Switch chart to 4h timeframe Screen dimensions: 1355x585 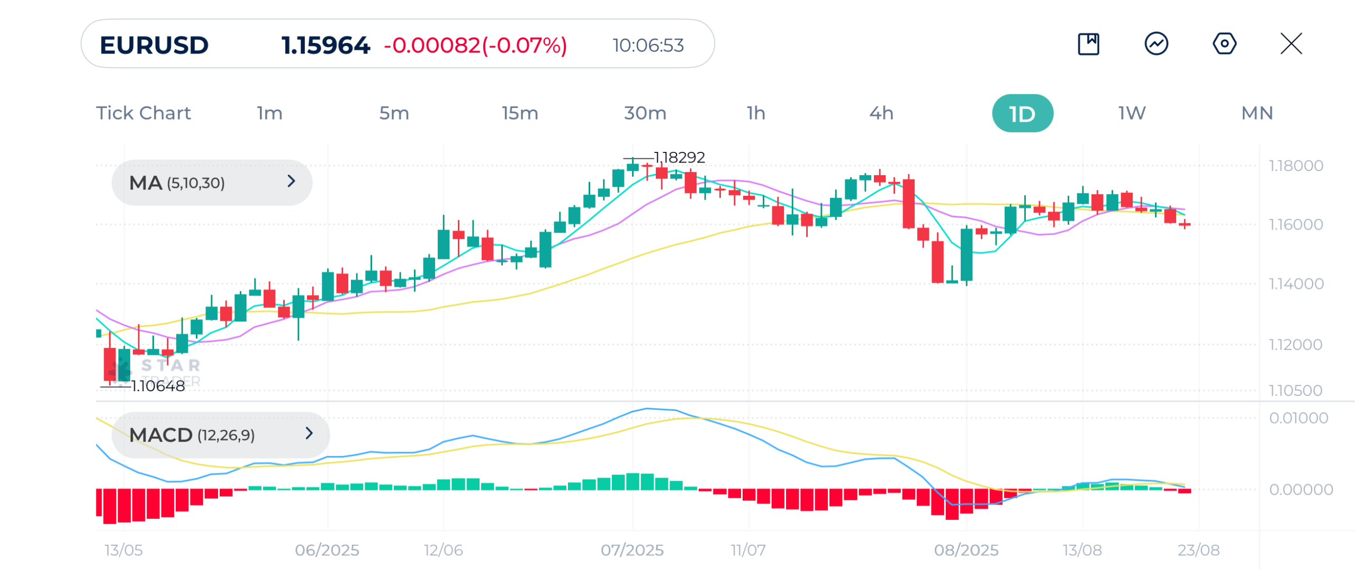point(881,113)
